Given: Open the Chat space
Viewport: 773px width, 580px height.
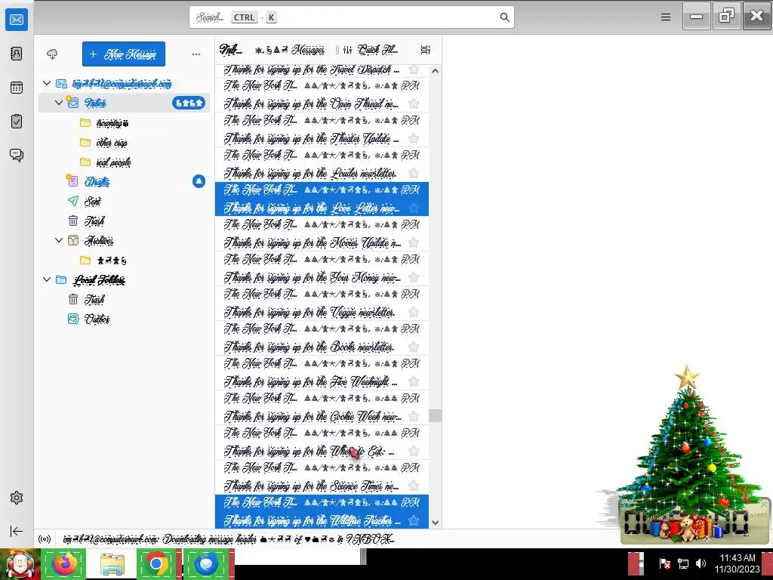Looking at the screenshot, I should point(17,156).
